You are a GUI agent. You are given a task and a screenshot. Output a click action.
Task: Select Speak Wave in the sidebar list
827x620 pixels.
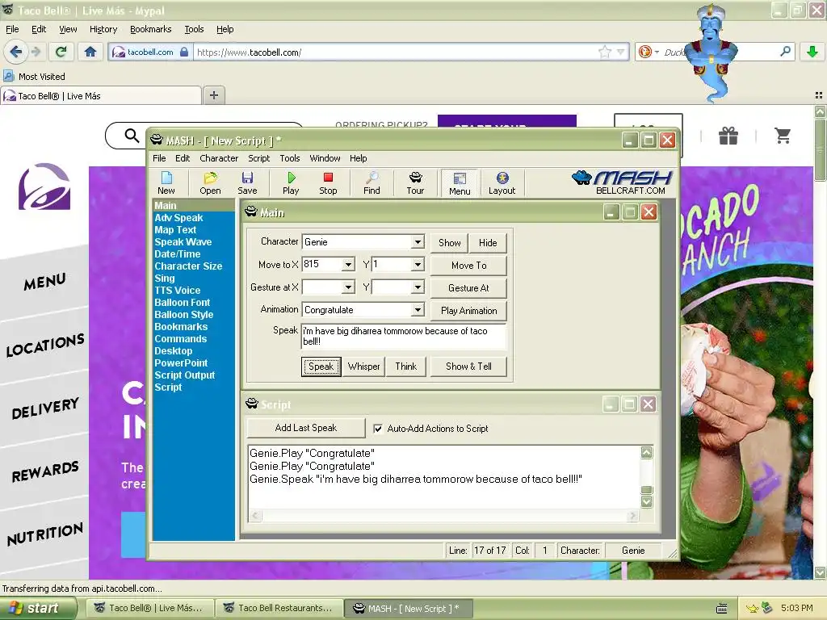(x=183, y=242)
